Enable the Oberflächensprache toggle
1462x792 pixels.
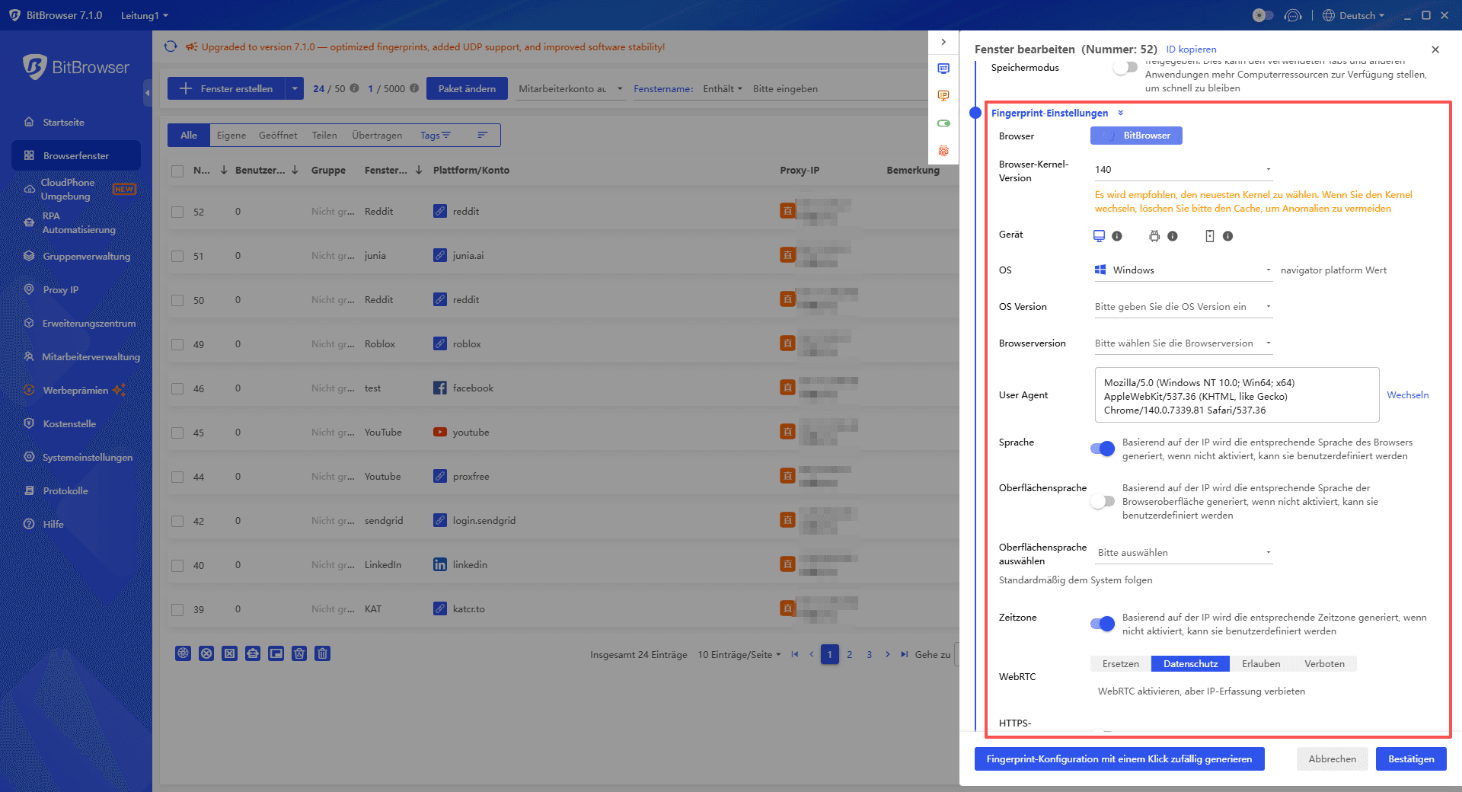pos(1102,501)
